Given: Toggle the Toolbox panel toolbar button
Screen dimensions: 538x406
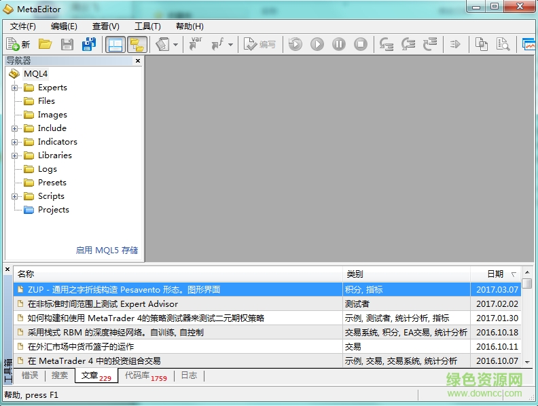Looking at the screenshot, I should (137, 44).
